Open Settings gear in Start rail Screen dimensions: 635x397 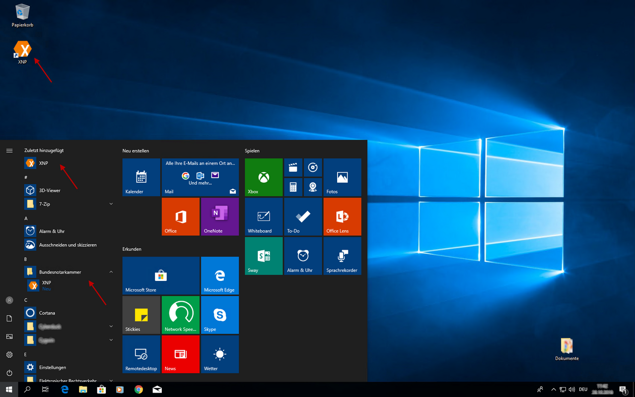[9, 355]
